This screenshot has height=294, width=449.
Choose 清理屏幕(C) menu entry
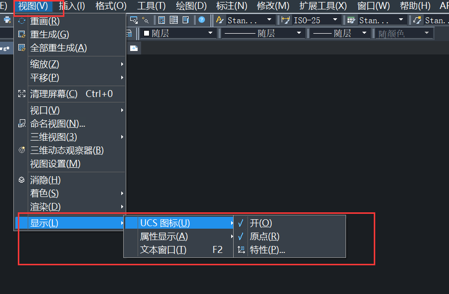(x=54, y=94)
